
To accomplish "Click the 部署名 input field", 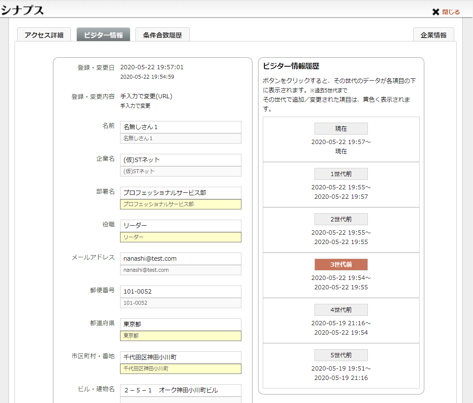I will pos(180,193).
